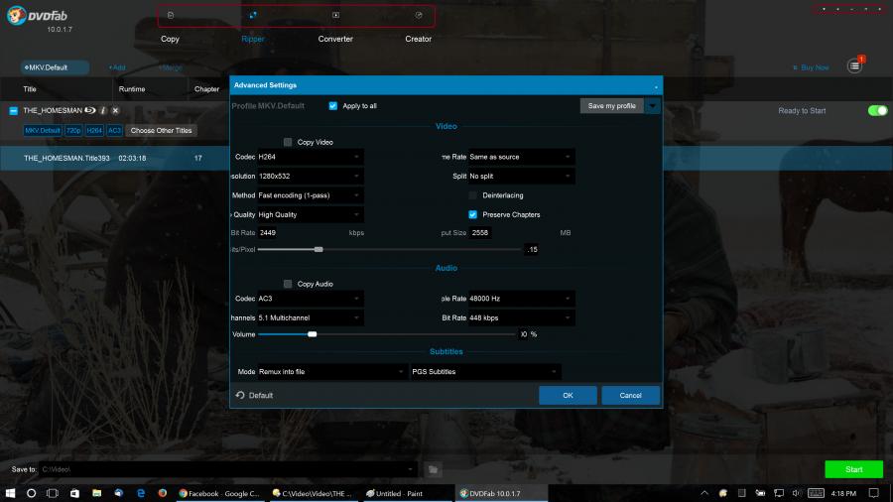Select the Creator module icon
Viewport: 893px width, 502px height.
tap(418, 16)
